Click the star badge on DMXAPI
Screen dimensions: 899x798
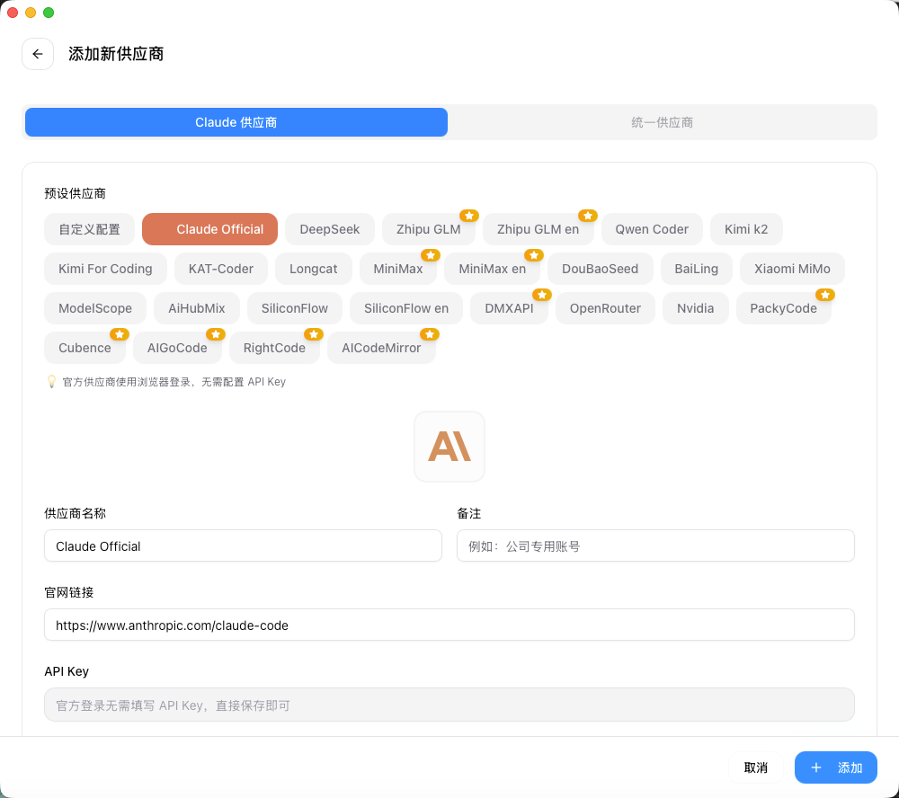click(542, 295)
